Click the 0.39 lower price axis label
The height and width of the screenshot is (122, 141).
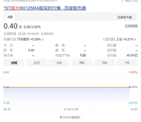tap(6, 103)
